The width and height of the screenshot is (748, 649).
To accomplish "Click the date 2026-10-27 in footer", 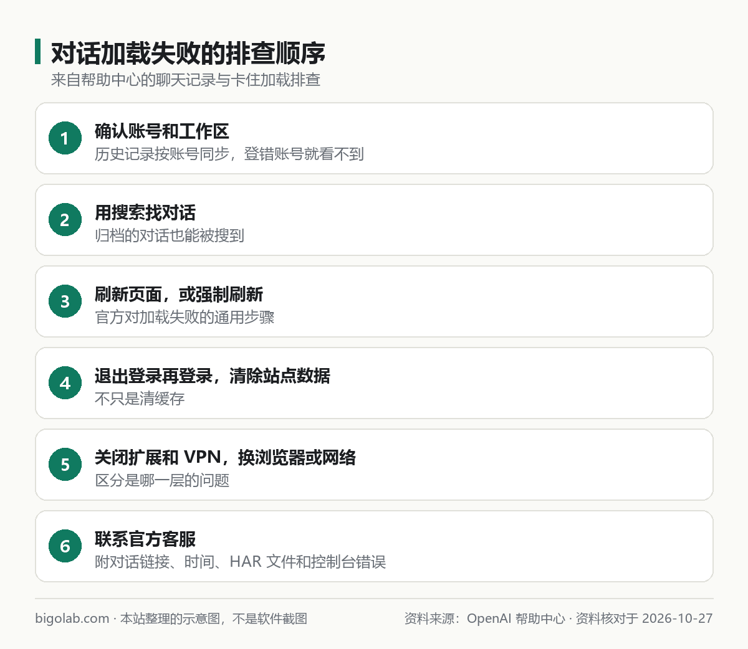I will pyautogui.click(x=677, y=618).
